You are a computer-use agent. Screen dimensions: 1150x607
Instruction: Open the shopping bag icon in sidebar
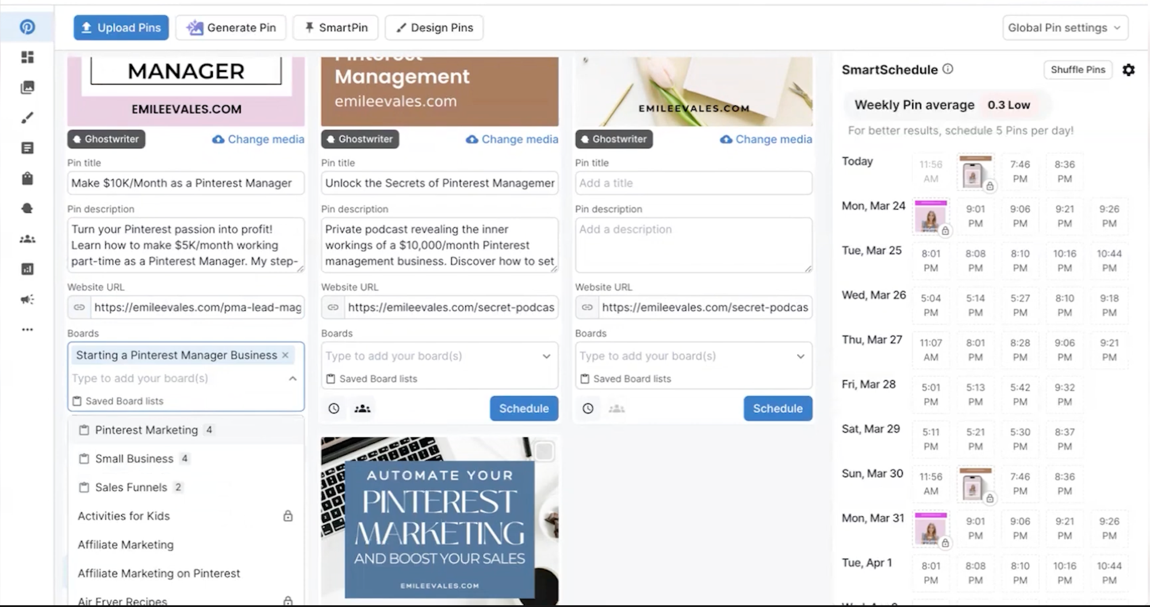point(27,178)
